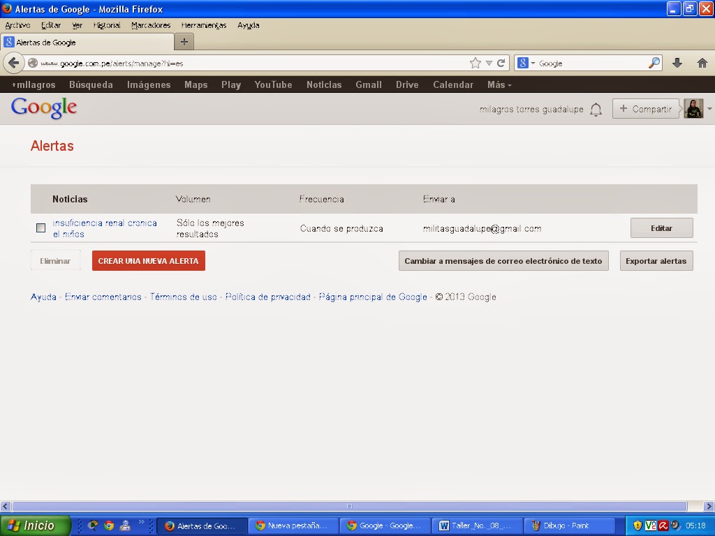The width and height of the screenshot is (715, 536).
Task: Open Drive in the Google bar
Action: 407,84
